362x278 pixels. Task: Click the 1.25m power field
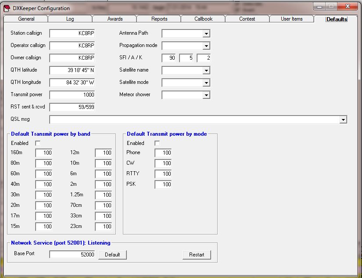(104, 195)
